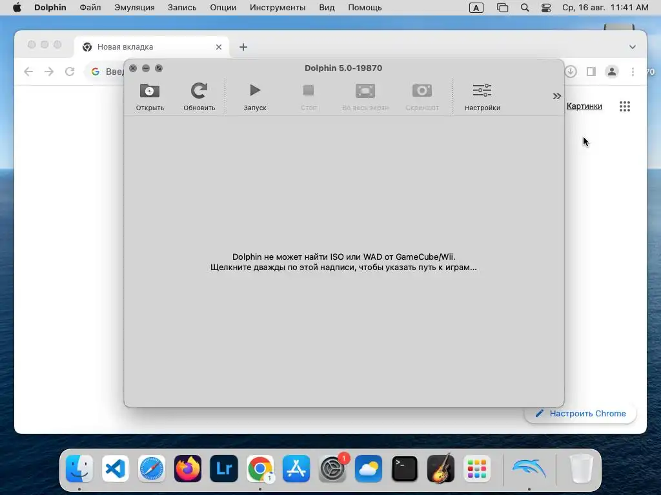Launch Safari from the Dock

[x=152, y=469]
